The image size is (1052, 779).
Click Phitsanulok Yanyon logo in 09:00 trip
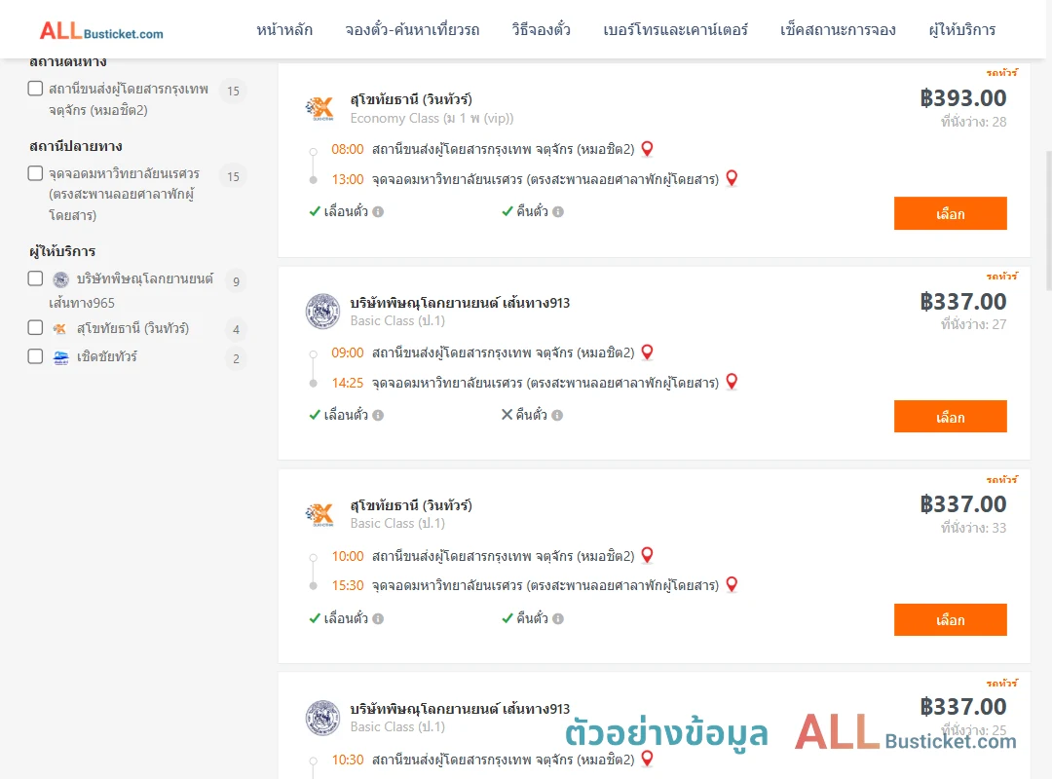[x=322, y=312]
